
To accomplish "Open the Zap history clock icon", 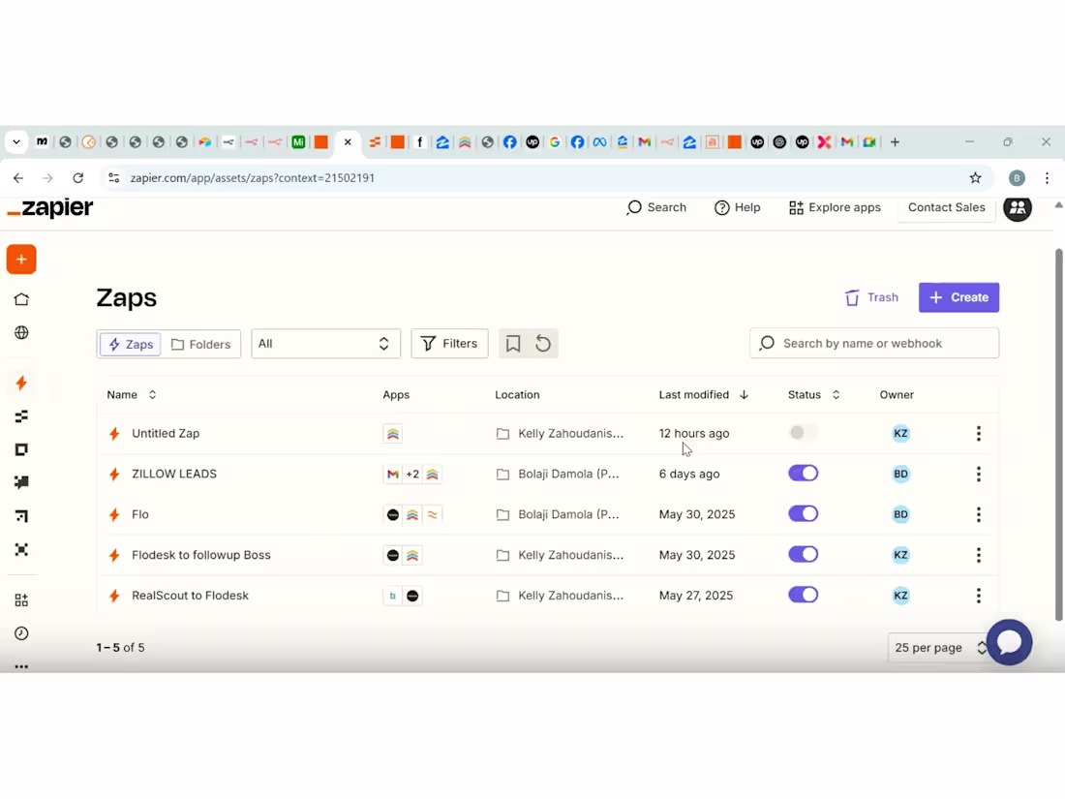I will click(21, 633).
